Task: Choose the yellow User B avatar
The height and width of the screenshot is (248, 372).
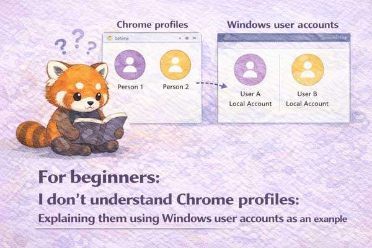Action: (308, 69)
